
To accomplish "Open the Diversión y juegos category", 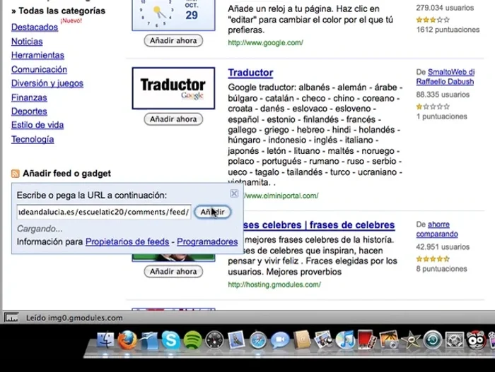I will (x=47, y=83).
